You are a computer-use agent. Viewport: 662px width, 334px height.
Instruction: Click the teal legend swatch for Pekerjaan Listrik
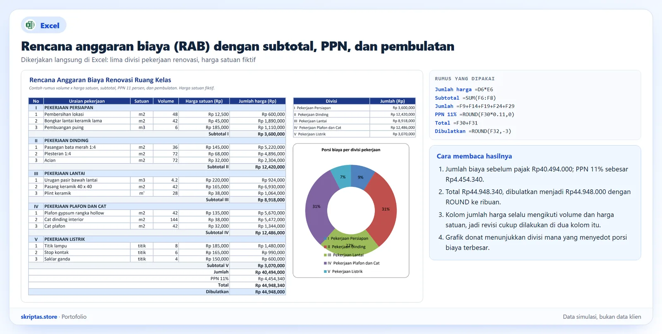(325, 272)
